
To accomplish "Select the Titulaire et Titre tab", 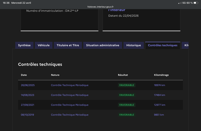I will click(x=68, y=45).
